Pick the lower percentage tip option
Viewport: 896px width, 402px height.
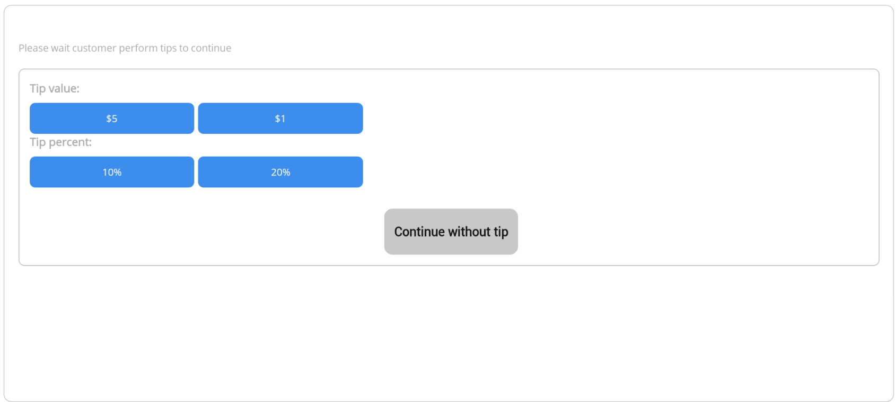[112, 172]
